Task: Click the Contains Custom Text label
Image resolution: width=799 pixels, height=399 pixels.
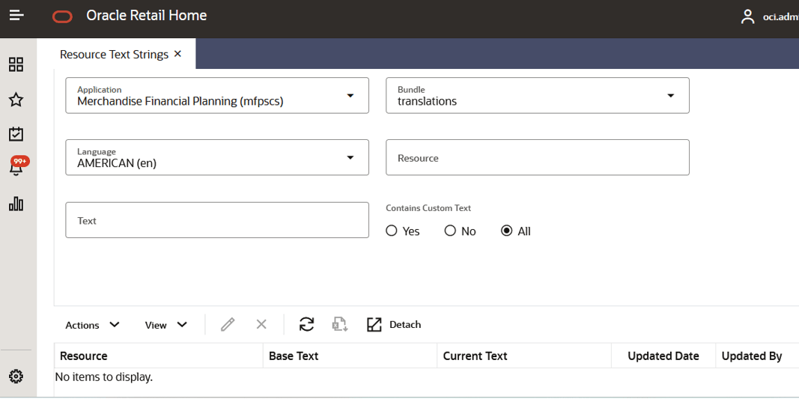Action: (428, 208)
